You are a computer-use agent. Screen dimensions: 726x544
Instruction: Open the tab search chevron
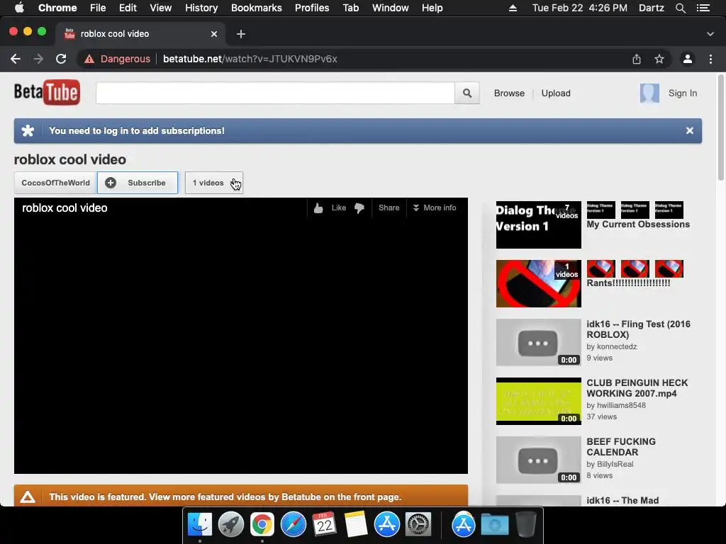710,34
